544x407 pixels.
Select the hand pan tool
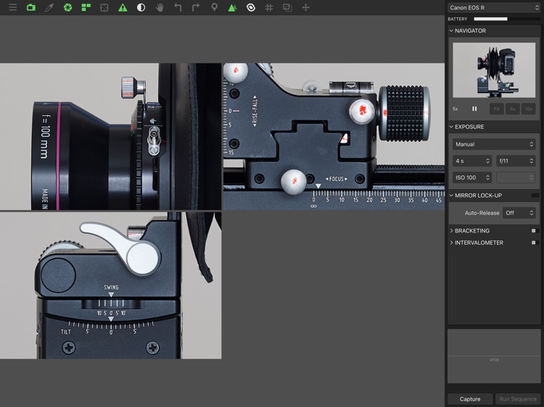point(160,7)
